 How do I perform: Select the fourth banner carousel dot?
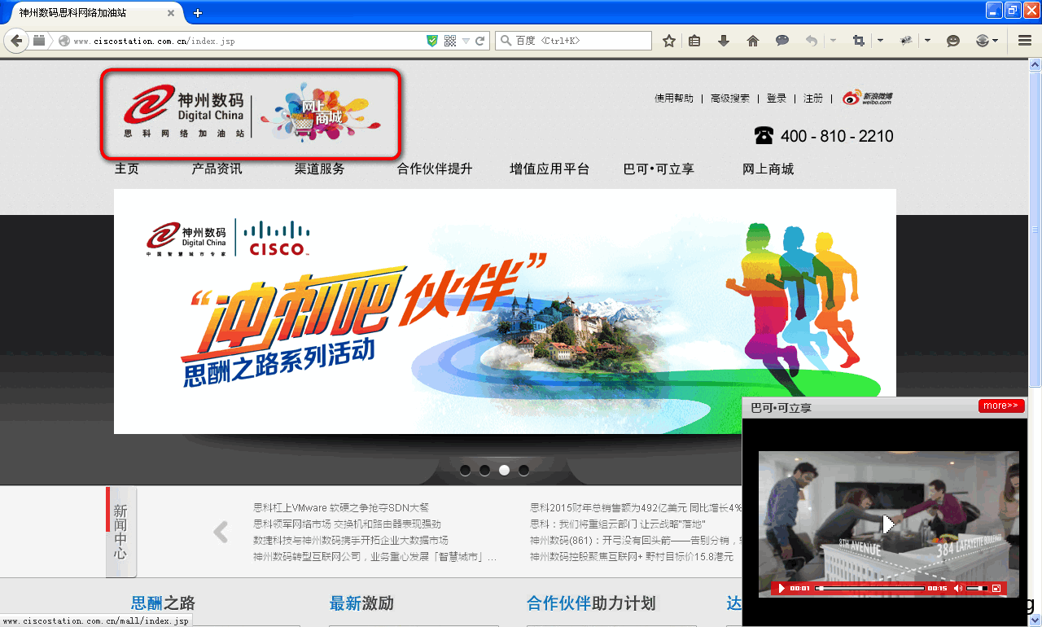[523, 470]
